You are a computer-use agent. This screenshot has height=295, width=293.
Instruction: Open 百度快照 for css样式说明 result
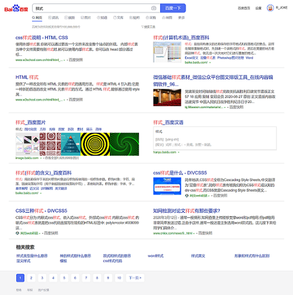coord(75,60)
